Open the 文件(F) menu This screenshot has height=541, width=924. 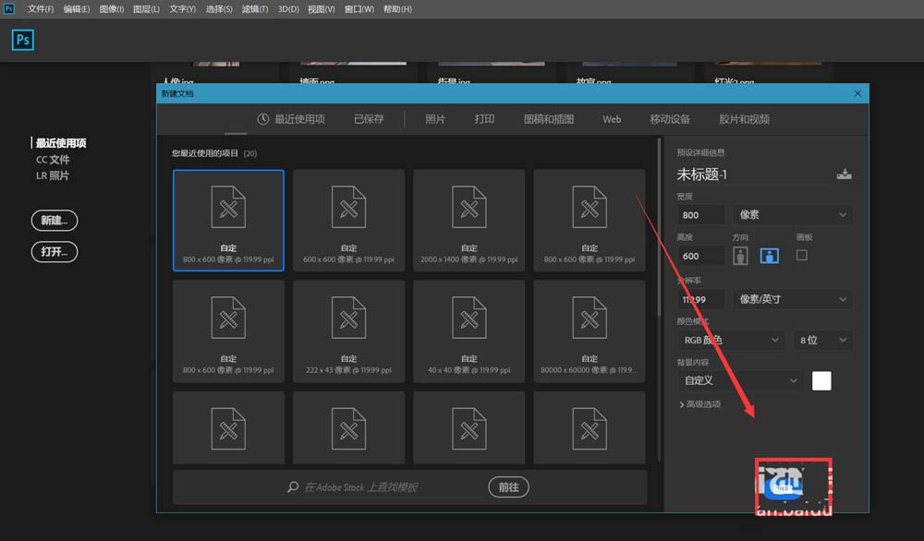[x=41, y=9]
